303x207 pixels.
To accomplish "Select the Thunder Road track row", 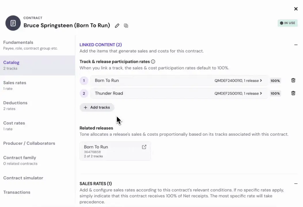I will (179, 93).
